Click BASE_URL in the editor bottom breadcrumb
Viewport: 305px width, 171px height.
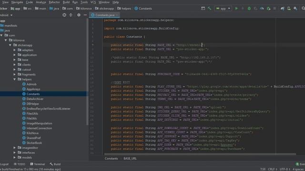coord(130,158)
